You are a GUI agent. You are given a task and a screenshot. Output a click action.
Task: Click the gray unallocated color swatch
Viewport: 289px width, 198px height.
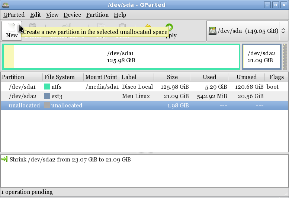(x=47, y=105)
